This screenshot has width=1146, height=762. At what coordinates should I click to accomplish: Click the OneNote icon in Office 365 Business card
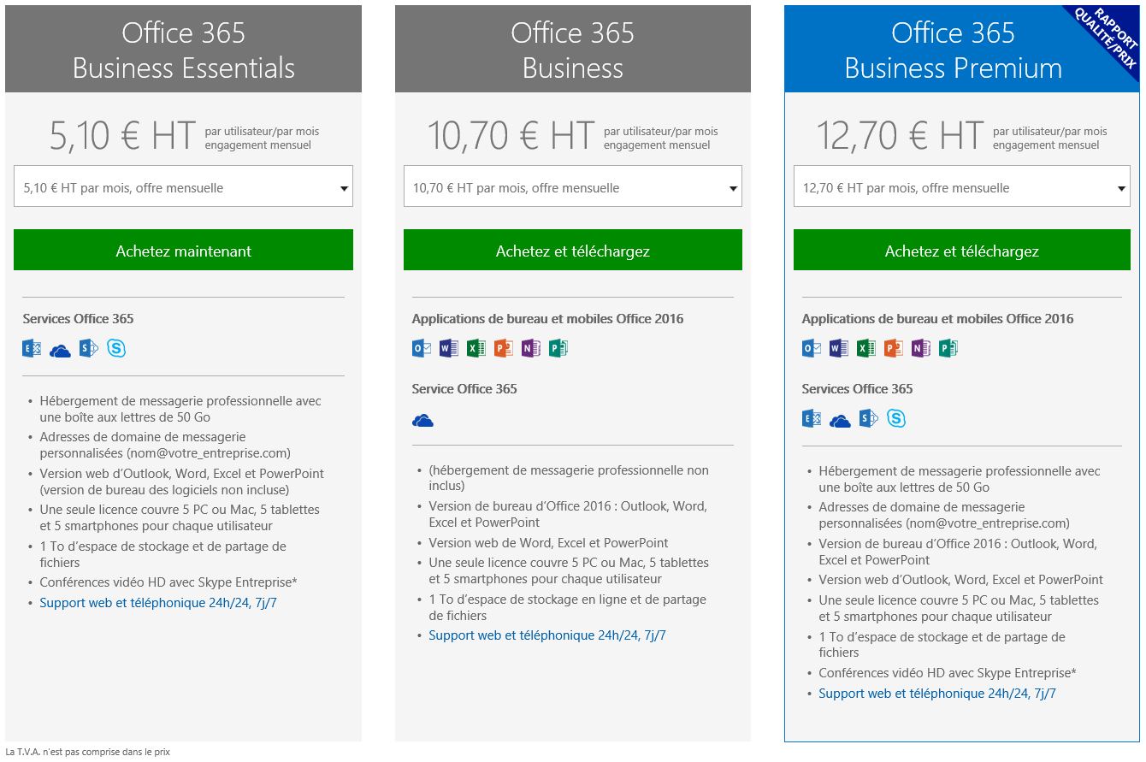point(531,348)
